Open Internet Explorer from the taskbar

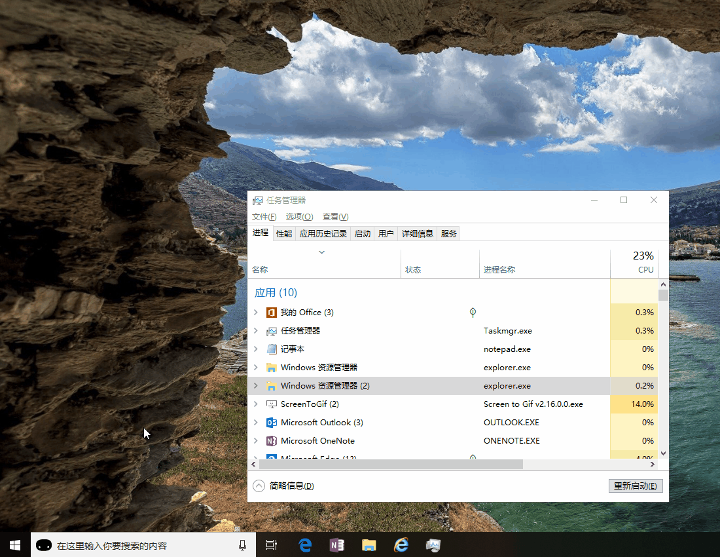[401, 545]
